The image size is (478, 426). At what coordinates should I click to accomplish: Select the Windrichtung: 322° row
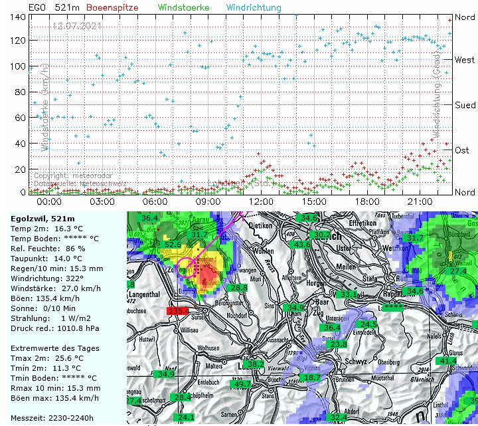coord(47,278)
